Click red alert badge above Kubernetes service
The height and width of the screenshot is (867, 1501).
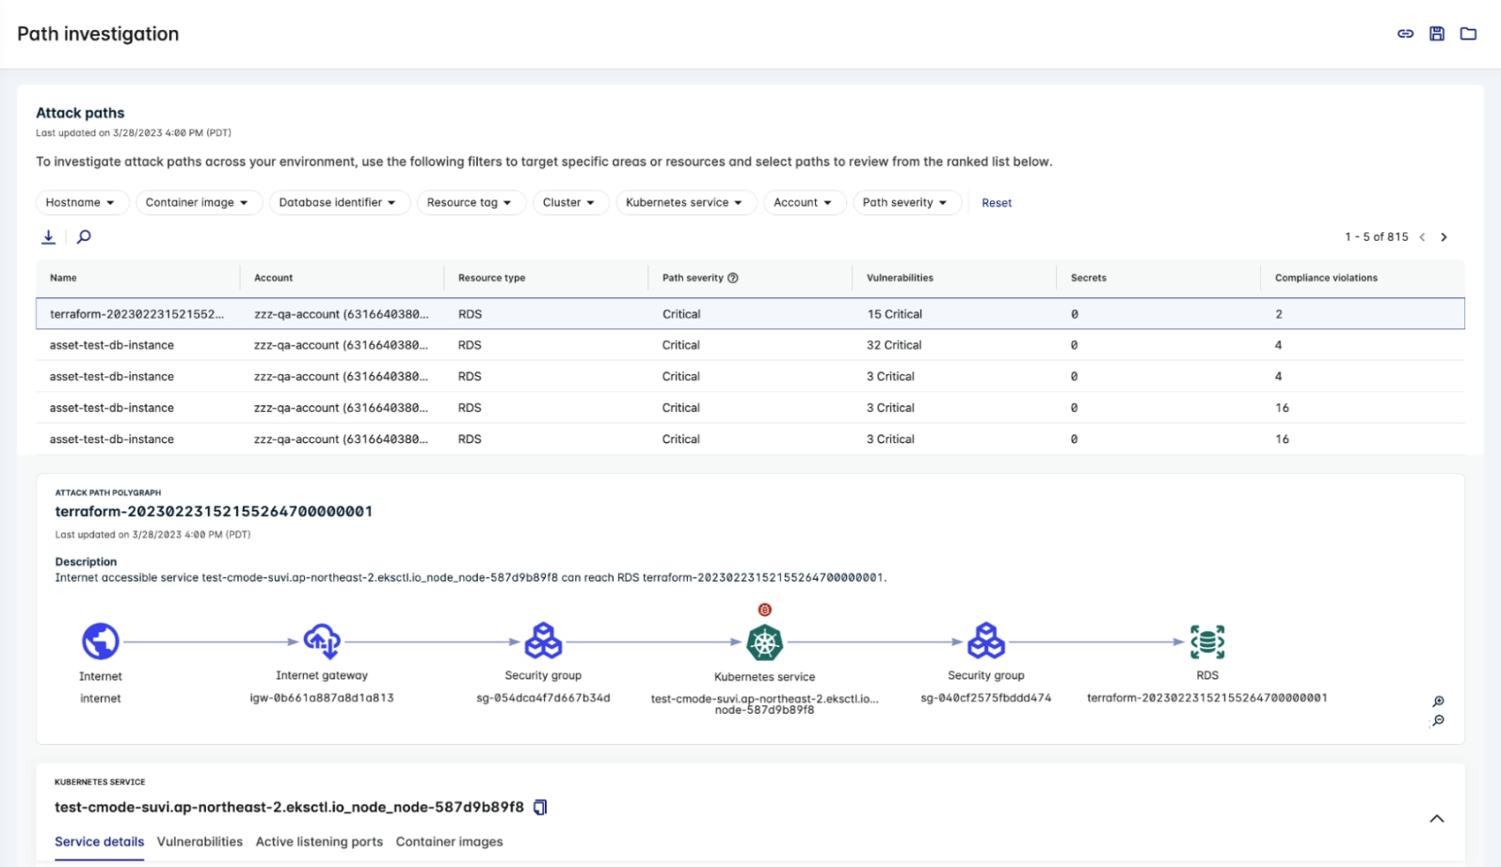[764, 610]
